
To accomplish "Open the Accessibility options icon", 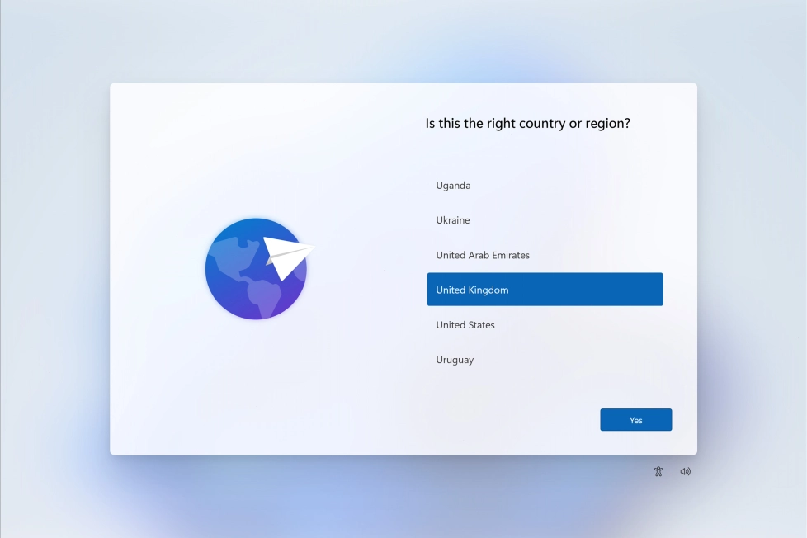I will (658, 471).
